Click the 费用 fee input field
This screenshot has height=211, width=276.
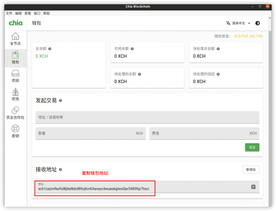204,133
